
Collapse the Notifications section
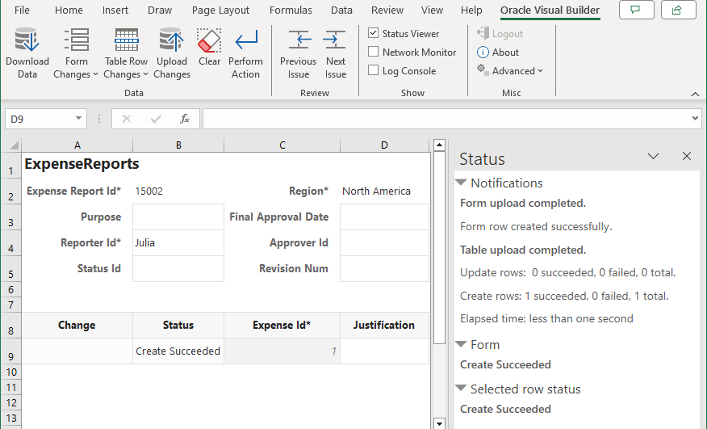click(x=462, y=183)
